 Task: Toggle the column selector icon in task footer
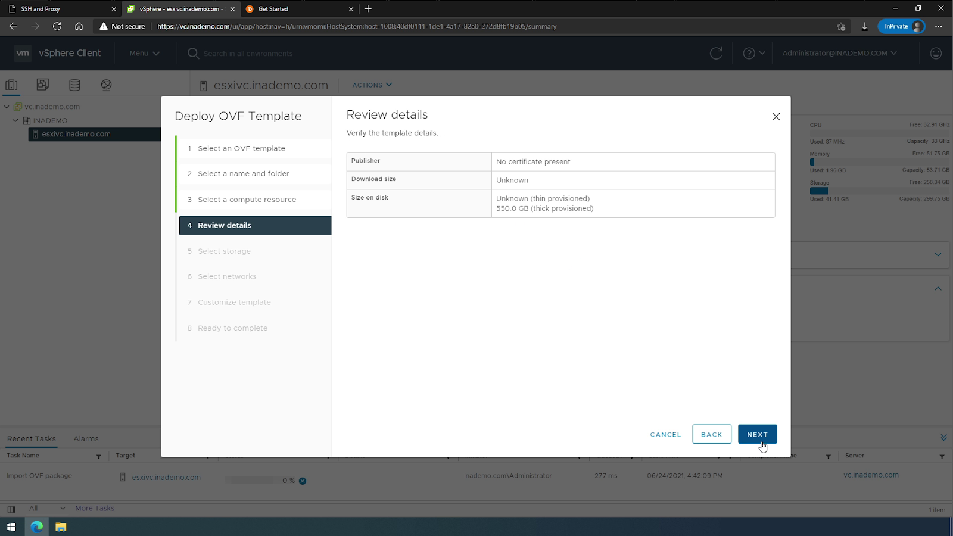pyautogui.click(x=11, y=509)
